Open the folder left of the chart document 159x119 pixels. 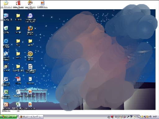click(x=18, y=67)
